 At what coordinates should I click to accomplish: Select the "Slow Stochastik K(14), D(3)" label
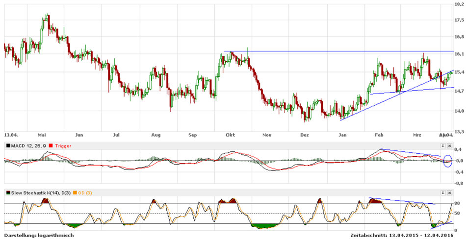tap(40, 193)
